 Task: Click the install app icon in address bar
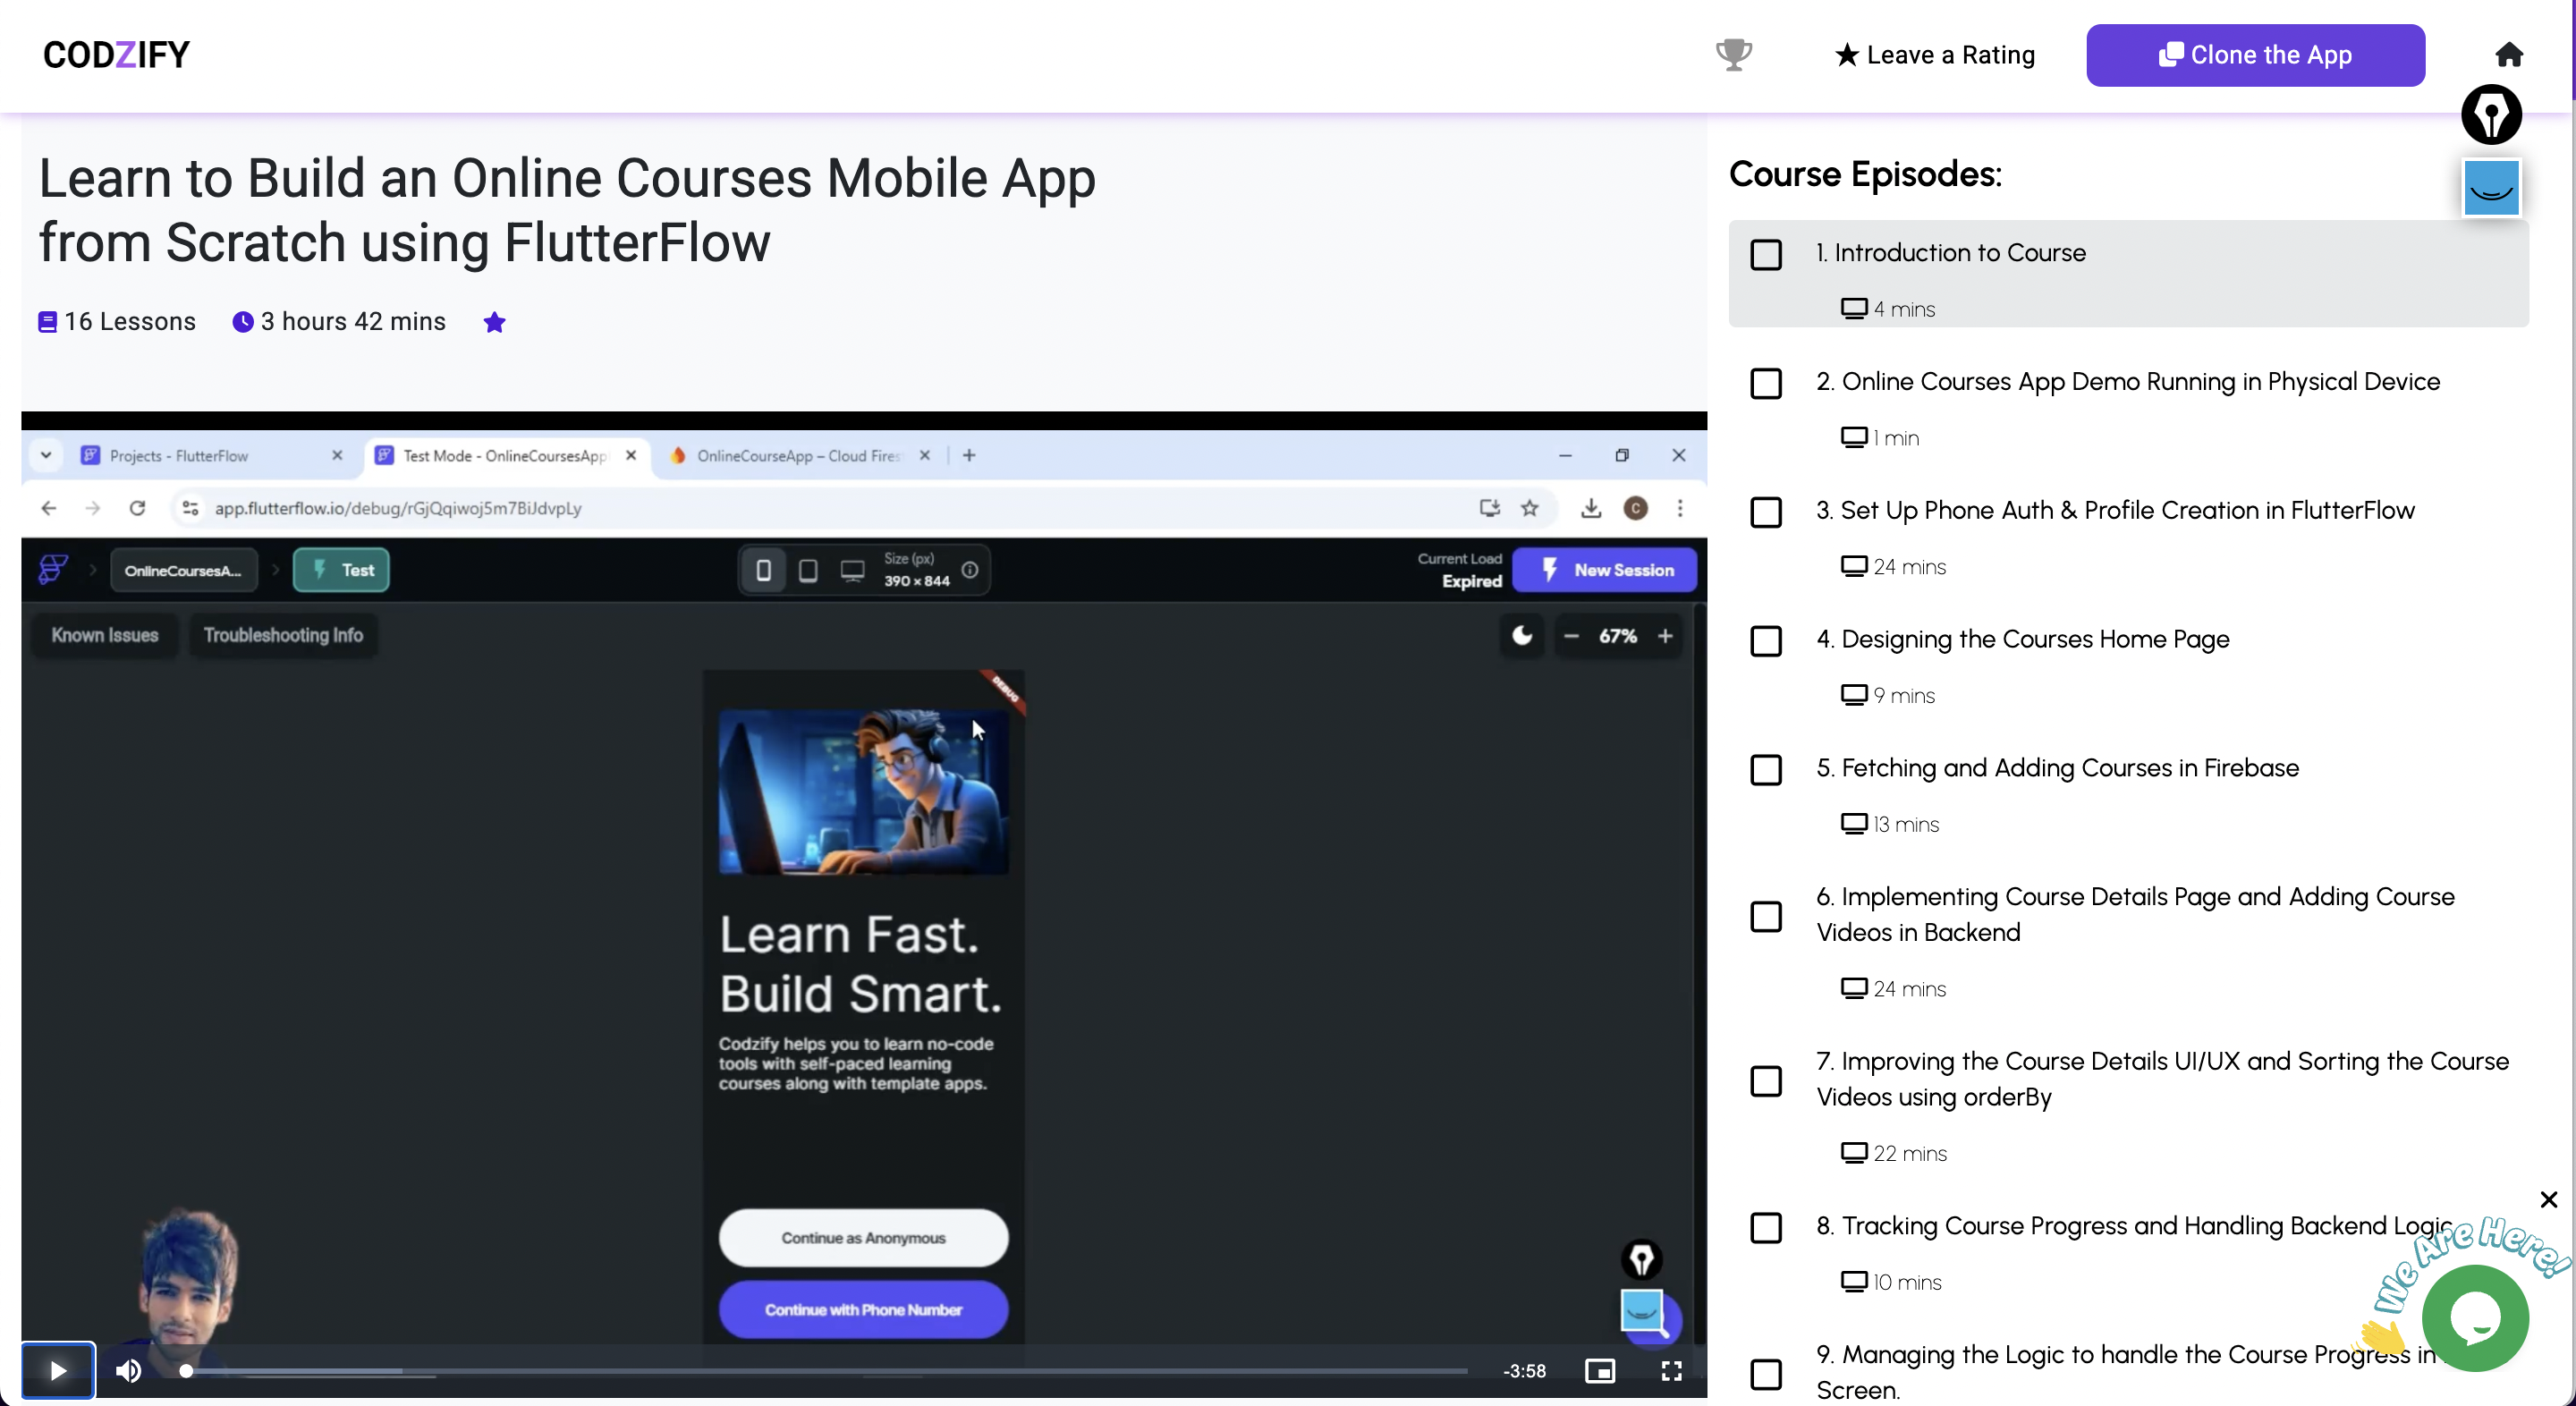(1489, 508)
